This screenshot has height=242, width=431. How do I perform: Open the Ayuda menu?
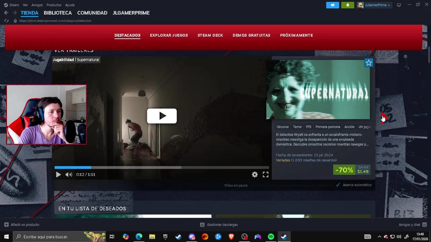(x=70, y=5)
